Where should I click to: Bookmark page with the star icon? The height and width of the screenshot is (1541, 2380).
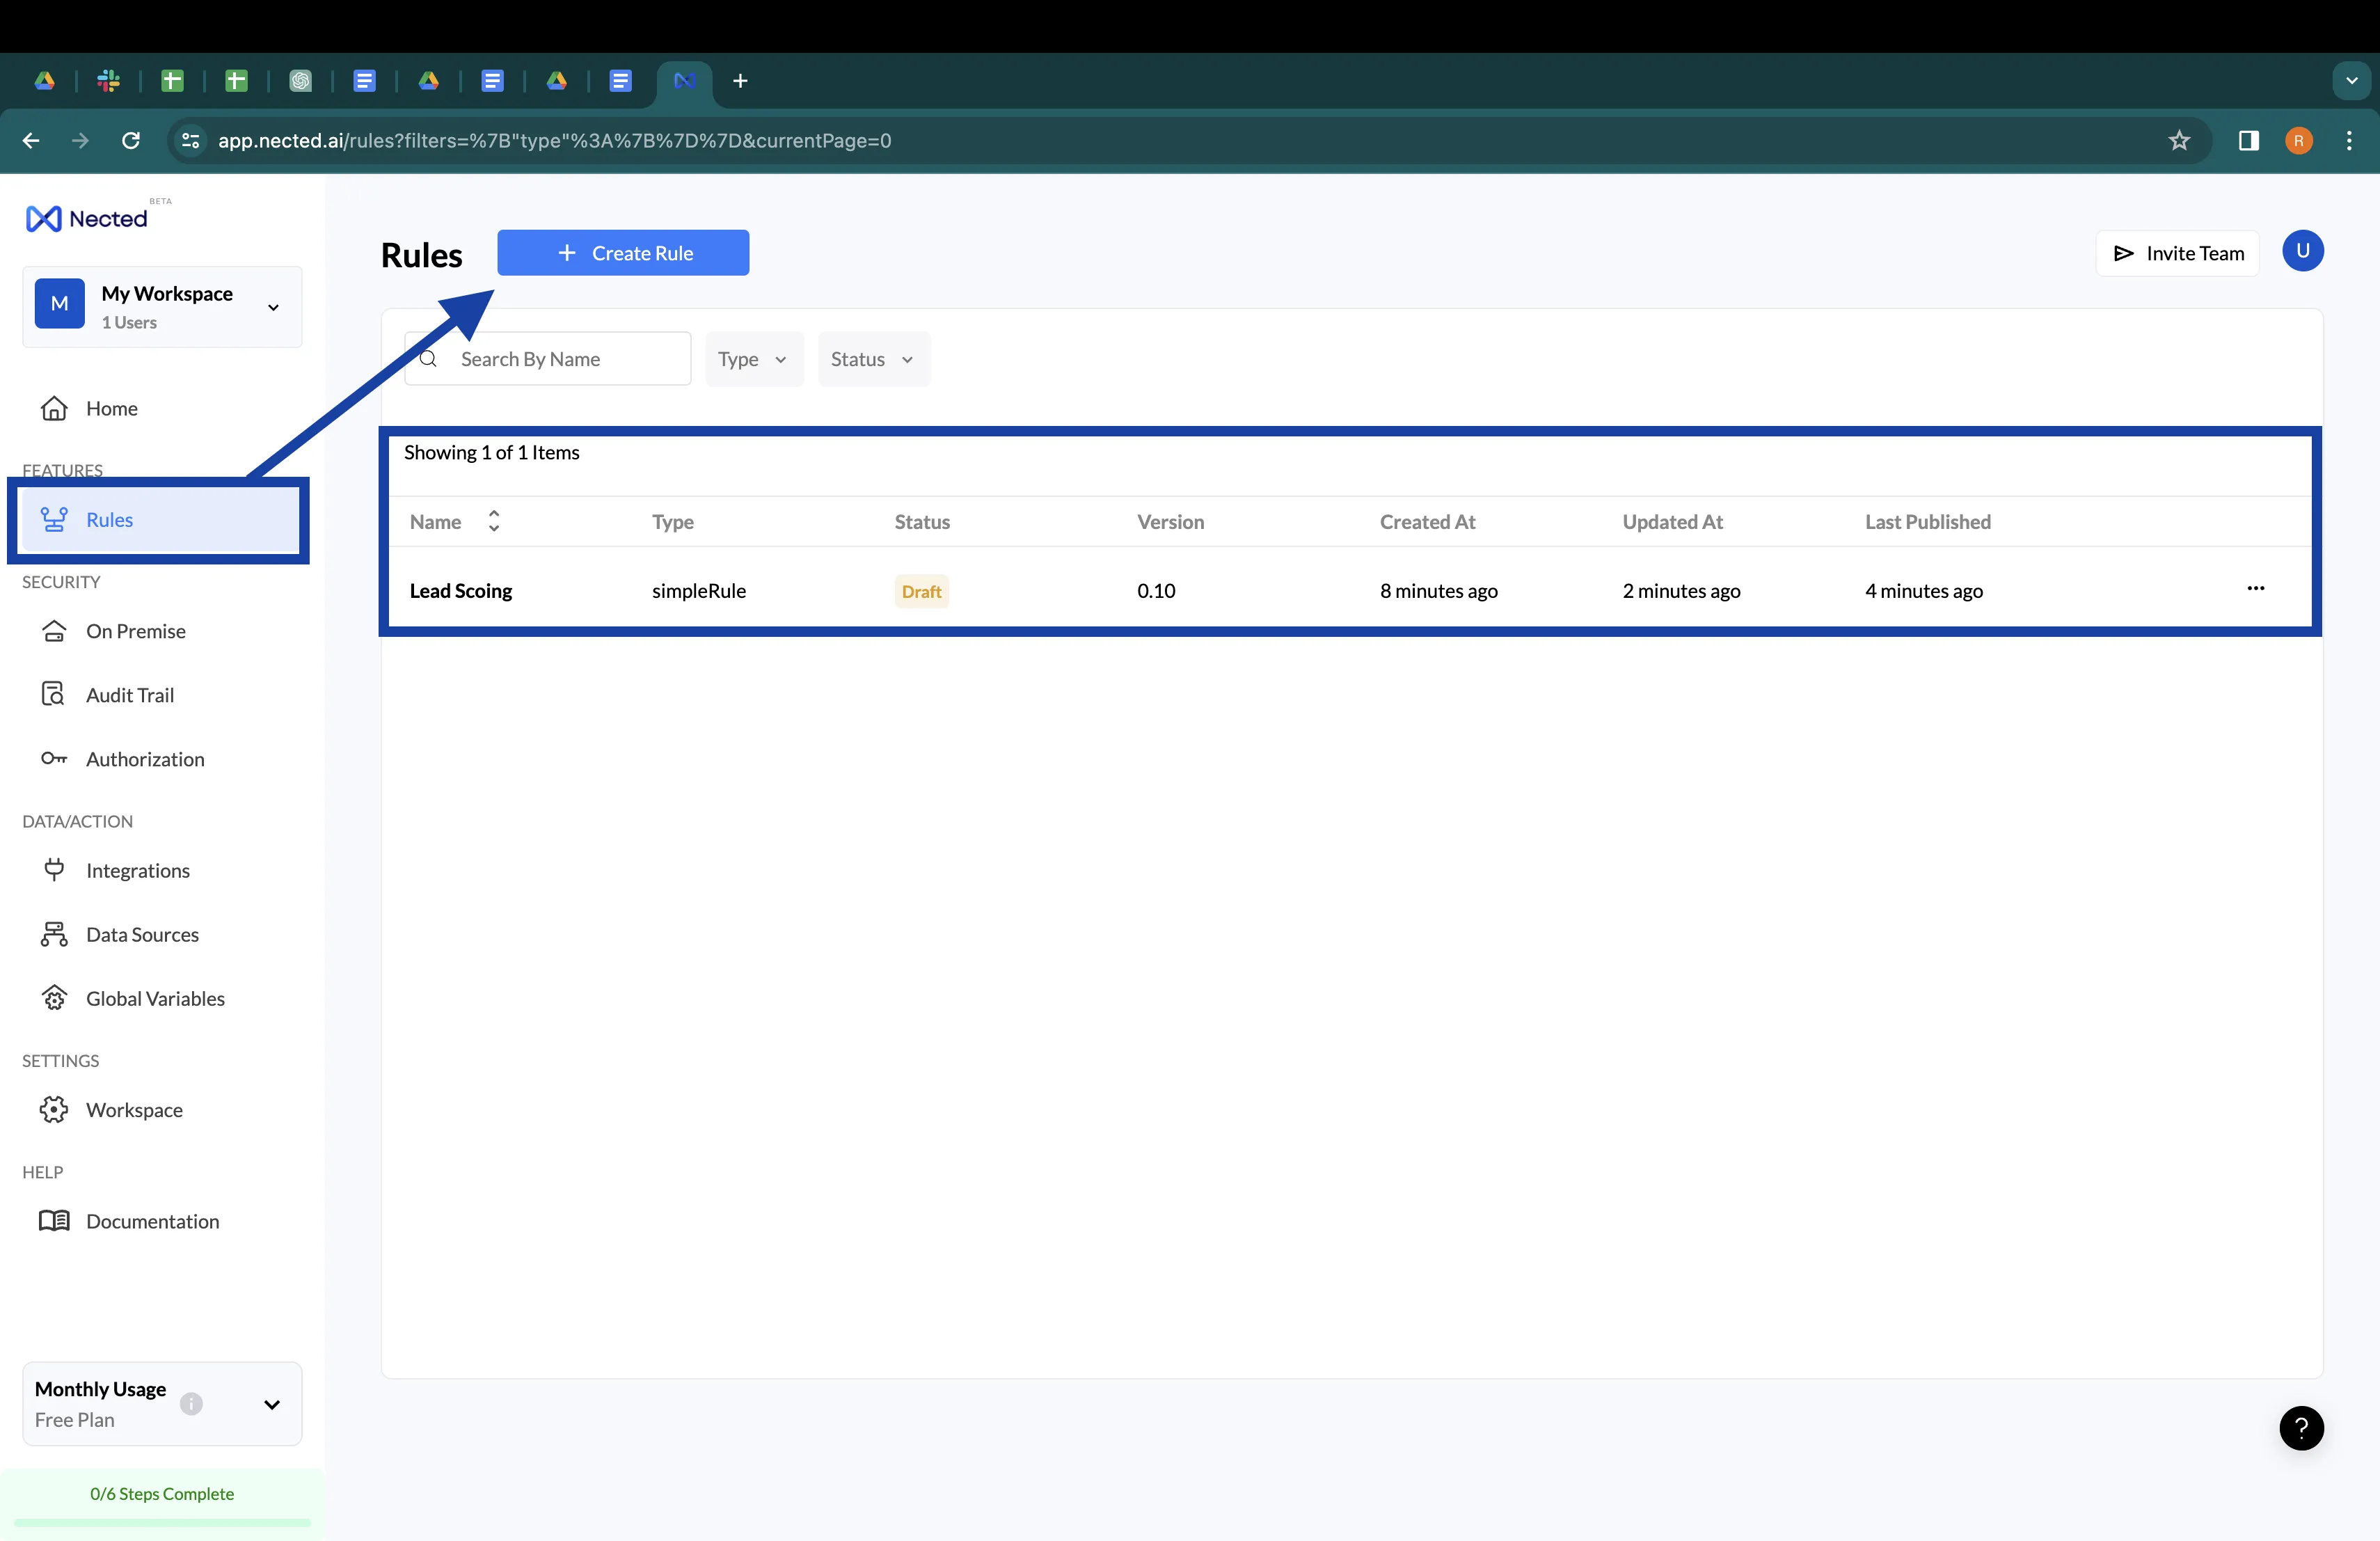[x=2179, y=141]
